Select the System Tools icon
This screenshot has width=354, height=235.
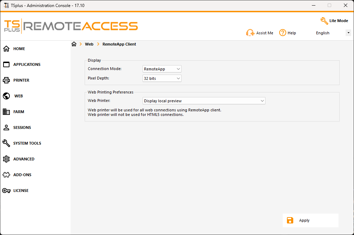6,143
